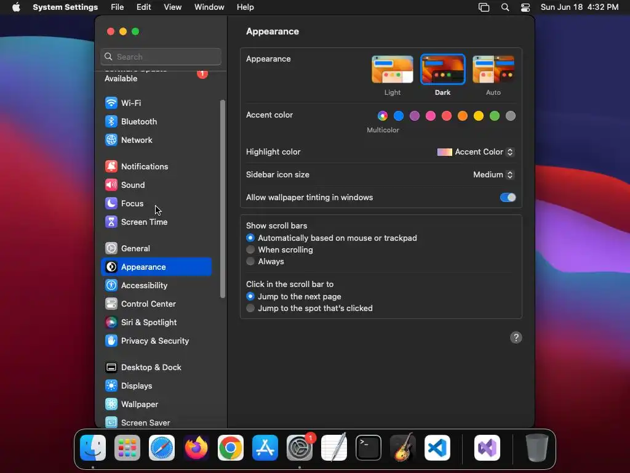Open Software Update Available notice
Screen dimensions: 630x473
[156, 76]
